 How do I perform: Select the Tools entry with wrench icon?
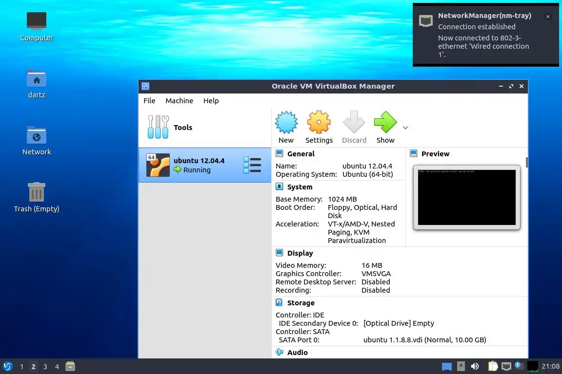(x=205, y=128)
